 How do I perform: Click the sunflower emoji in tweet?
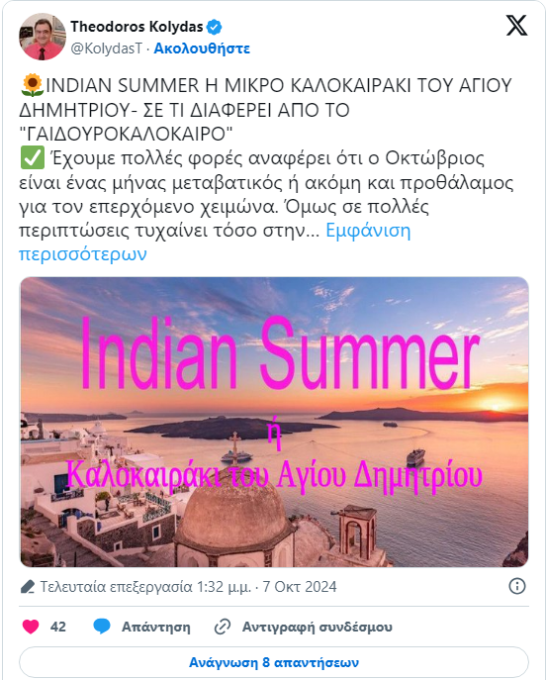tap(32, 85)
